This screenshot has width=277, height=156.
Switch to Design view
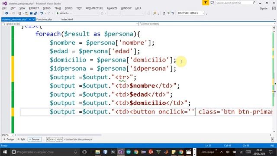click(9, 140)
